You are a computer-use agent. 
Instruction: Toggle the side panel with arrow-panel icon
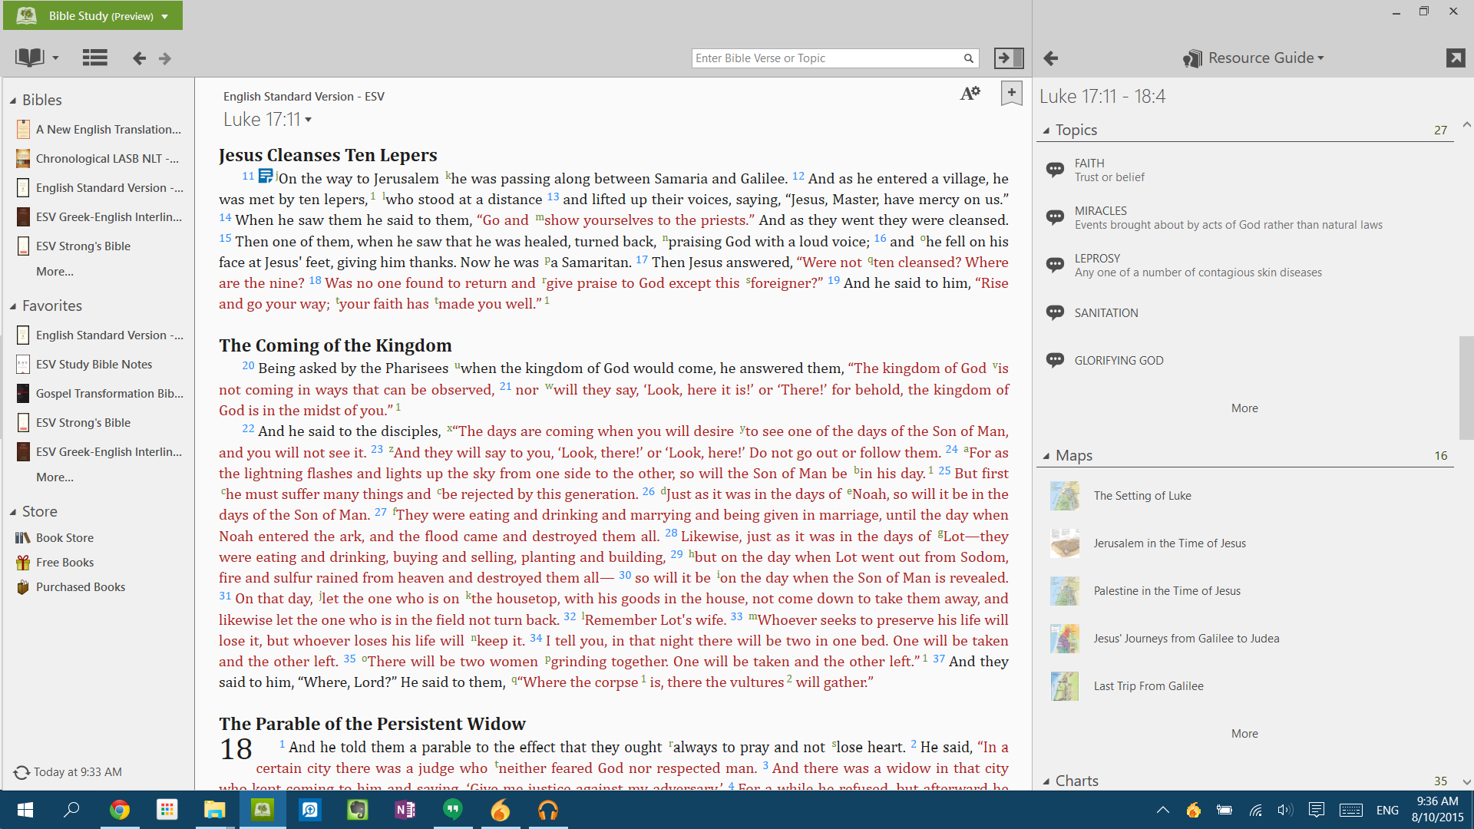(x=1009, y=58)
